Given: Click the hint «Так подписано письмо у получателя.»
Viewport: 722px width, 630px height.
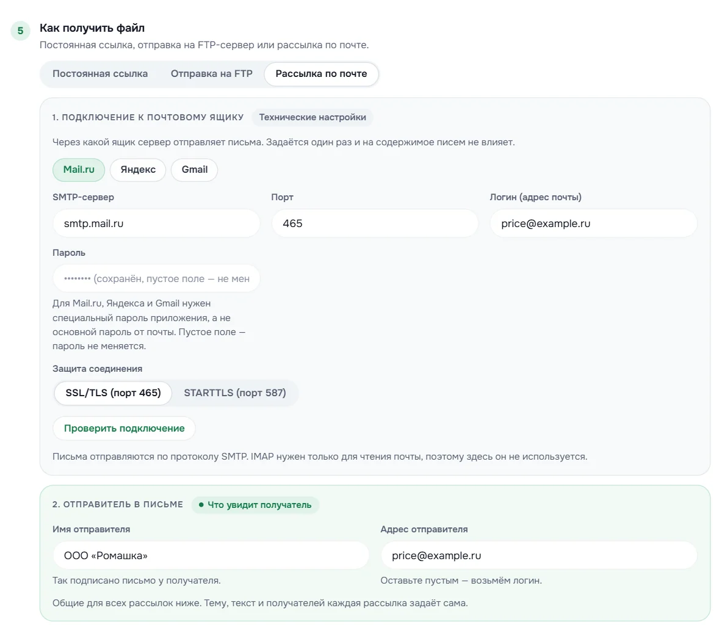Looking at the screenshot, I should pyautogui.click(x=136, y=581).
